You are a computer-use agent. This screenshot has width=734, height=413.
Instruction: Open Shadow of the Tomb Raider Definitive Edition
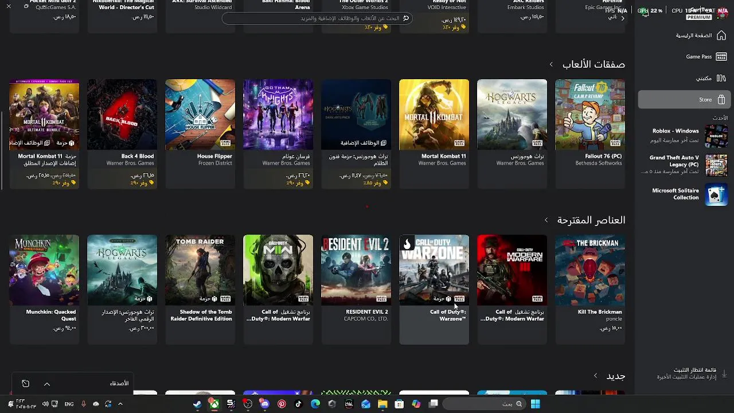[x=200, y=290]
